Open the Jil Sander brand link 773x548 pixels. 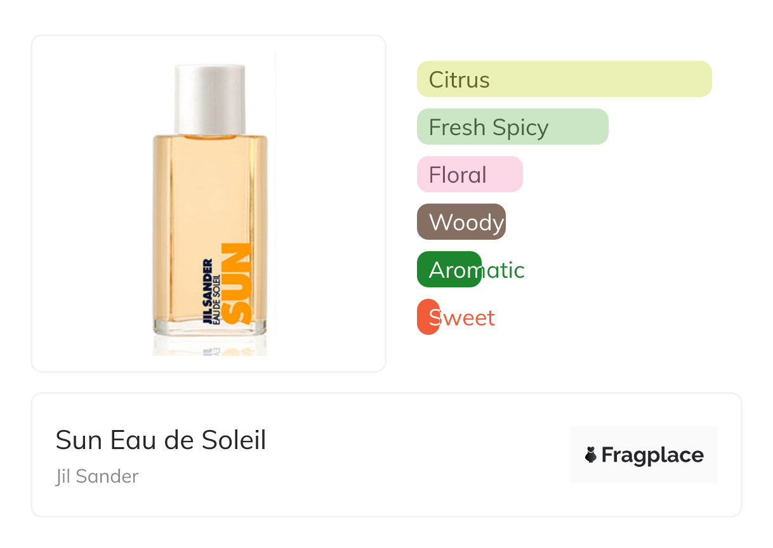[x=96, y=476]
